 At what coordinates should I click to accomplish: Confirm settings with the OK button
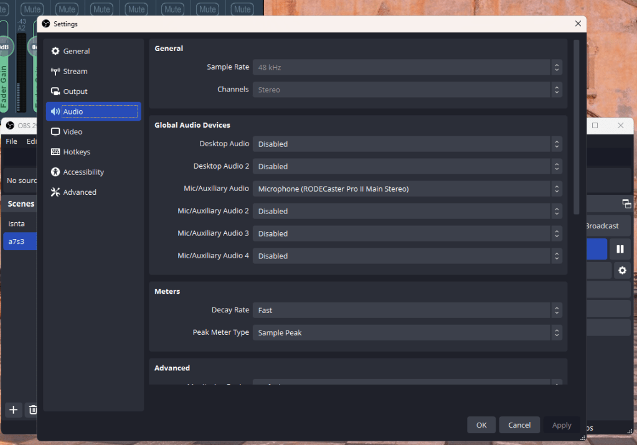(481, 424)
